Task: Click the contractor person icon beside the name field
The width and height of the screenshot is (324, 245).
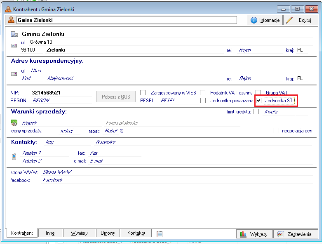Action: 11,20
